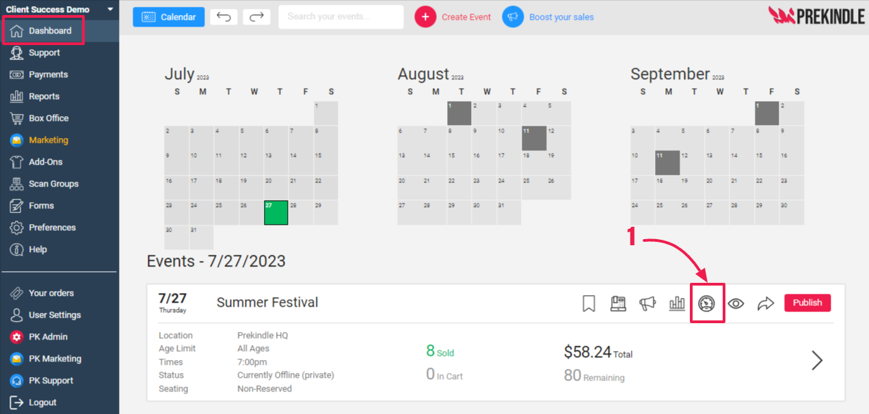Screen dimensions: 869x414
Task: Toggle the eye preview icon for the event
Action: click(736, 303)
